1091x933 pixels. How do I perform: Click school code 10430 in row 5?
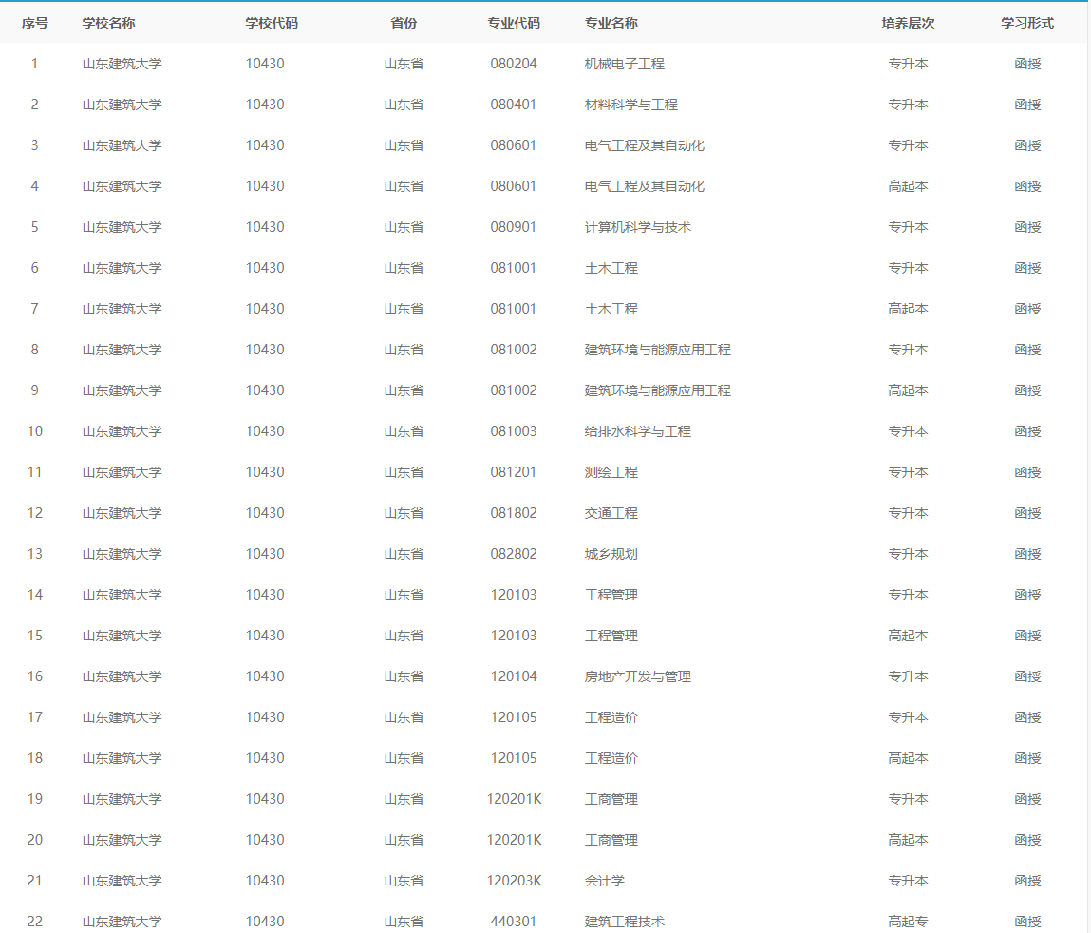[264, 228]
